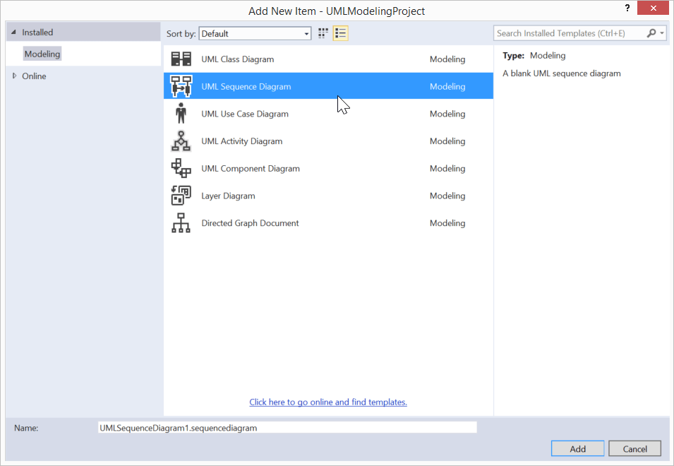Viewport: 674px width, 466px height.
Task: Choose the UML Use Case Diagram icon
Action: 181,114
